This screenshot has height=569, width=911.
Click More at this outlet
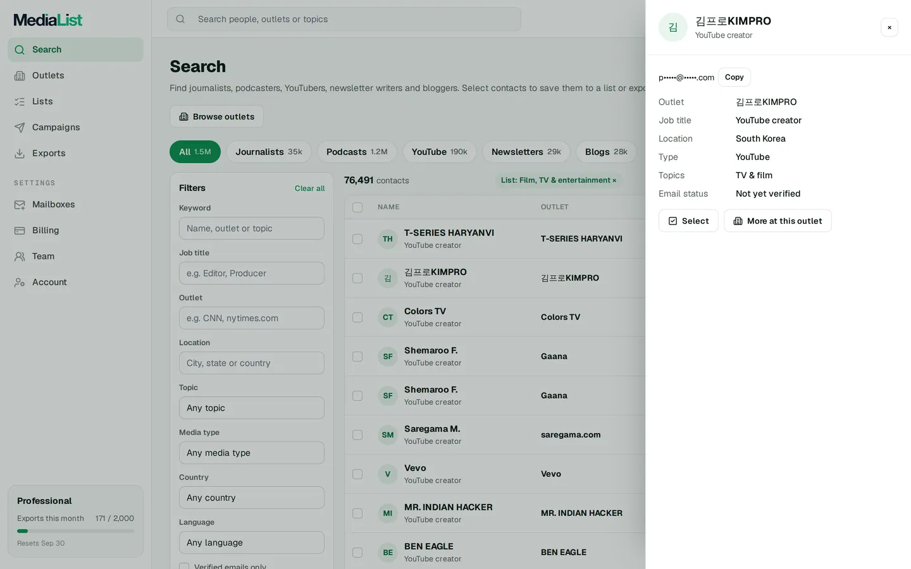click(x=778, y=221)
